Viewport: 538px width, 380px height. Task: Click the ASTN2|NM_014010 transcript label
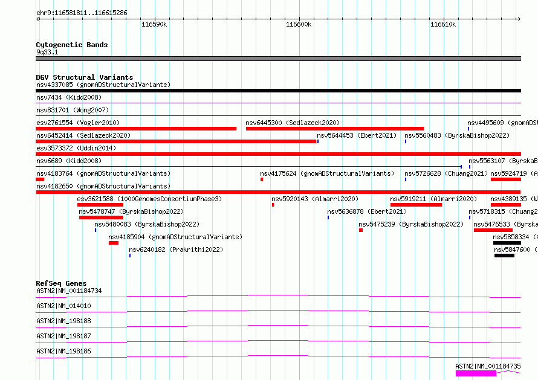click(x=63, y=306)
